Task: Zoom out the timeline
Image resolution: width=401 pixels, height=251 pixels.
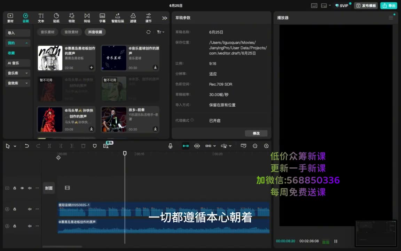Action: point(255,146)
